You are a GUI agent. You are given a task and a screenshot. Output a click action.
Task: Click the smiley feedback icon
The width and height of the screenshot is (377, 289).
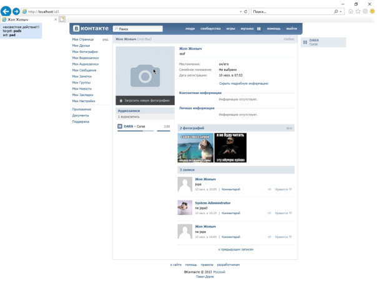[x=372, y=11]
